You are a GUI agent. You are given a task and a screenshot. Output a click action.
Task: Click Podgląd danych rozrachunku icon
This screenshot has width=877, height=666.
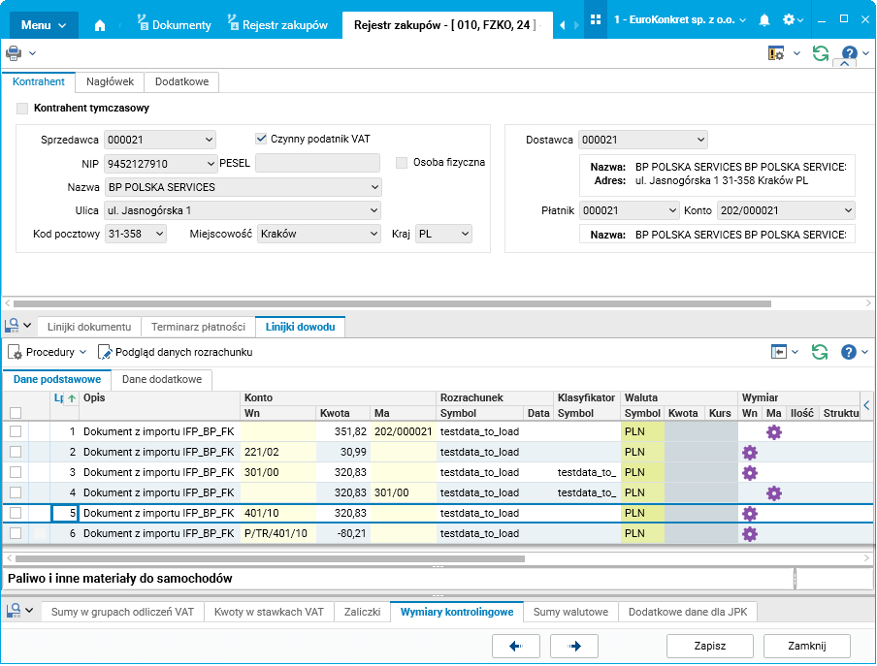[107, 352]
